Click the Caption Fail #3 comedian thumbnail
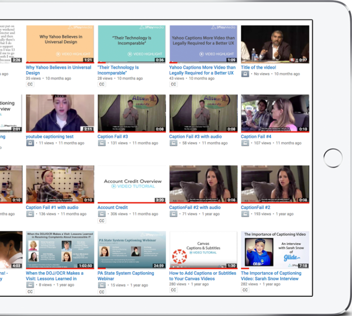The height and width of the screenshot is (316, 352). pyautogui.click(x=132, y=113)
